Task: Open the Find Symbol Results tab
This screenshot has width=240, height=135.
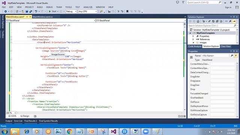Action: (48, 121)
